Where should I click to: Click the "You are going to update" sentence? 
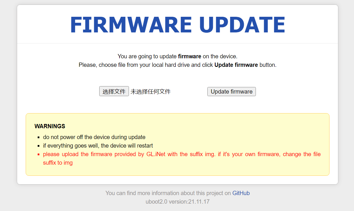(147, 56)
